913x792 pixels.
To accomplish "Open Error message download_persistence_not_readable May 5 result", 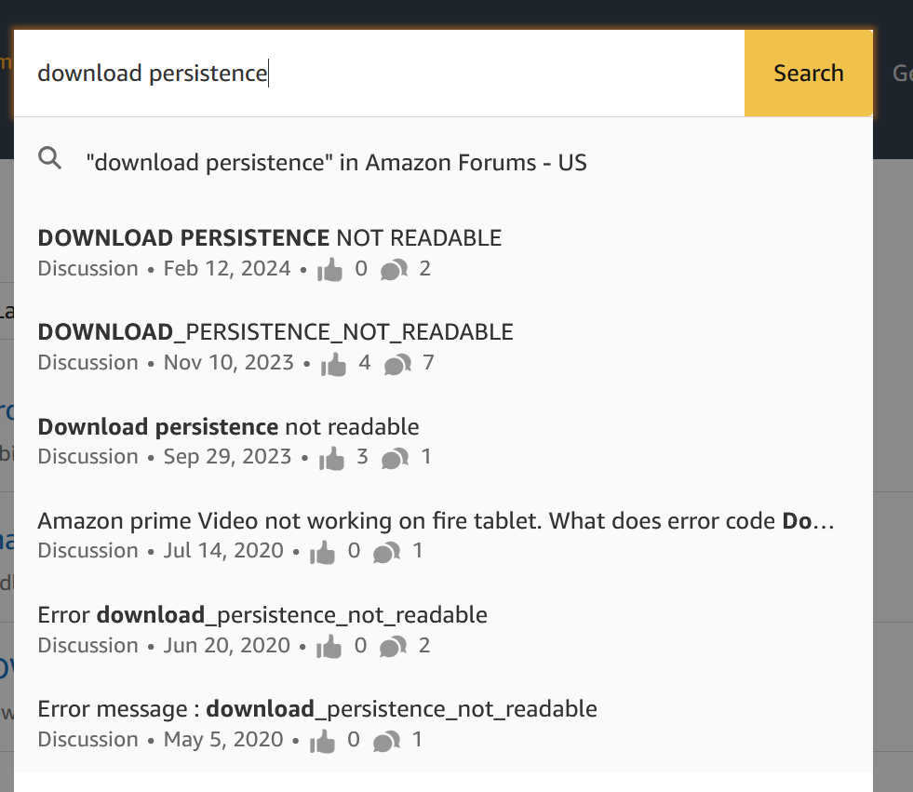I will (x=317, y=709).
